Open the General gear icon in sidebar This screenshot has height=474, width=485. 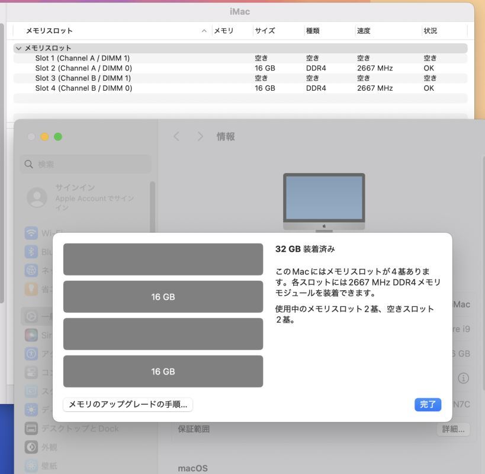[x=31, y=316]
